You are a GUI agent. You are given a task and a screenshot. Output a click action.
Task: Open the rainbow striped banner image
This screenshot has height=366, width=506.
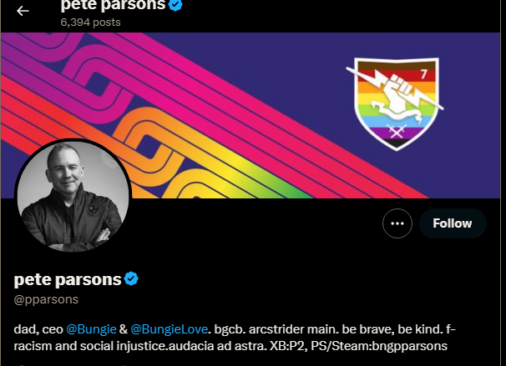(250, 115)
